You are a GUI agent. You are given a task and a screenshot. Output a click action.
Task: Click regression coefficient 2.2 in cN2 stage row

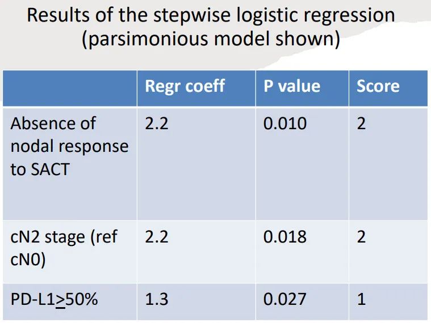pos(157,237)
